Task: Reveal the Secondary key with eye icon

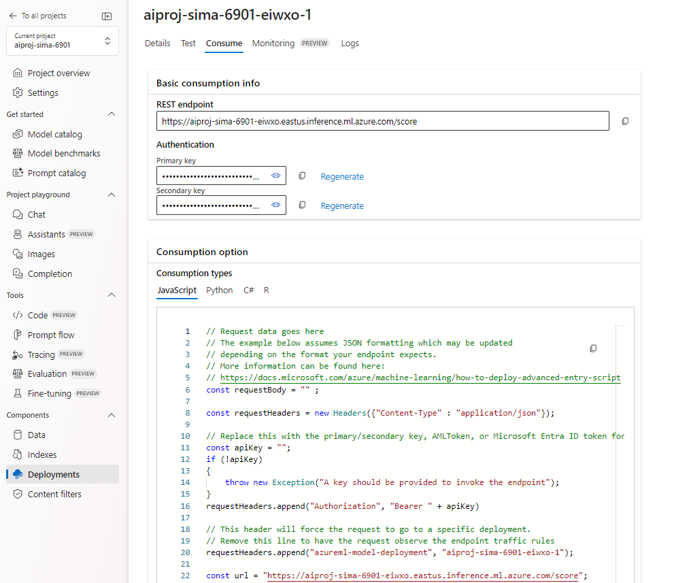Action: (276, 205)
